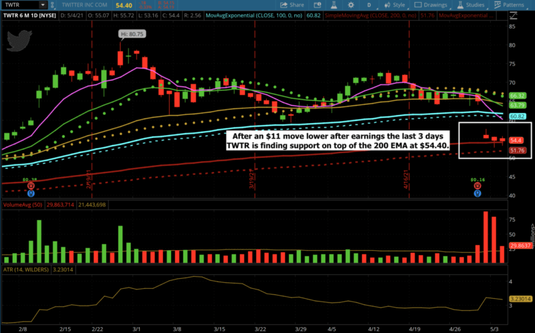The image size is (535, 333).
Task: Click the 66.32 green price axis label
Action: click(517, 96)
